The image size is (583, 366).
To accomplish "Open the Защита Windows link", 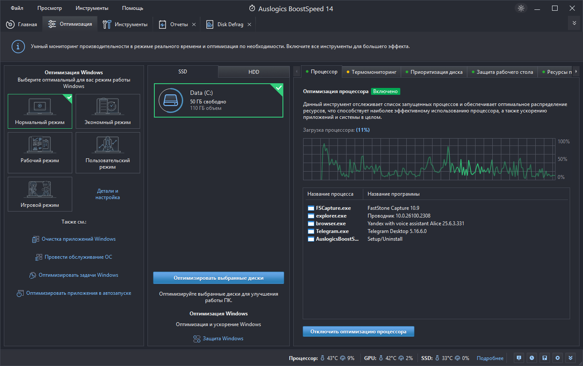I will pos(223,339).
